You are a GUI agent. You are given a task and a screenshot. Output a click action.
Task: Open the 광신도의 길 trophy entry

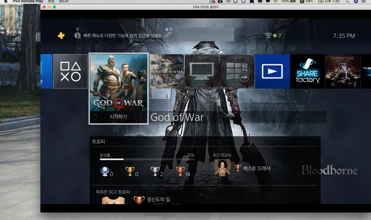tap(158, 199)
